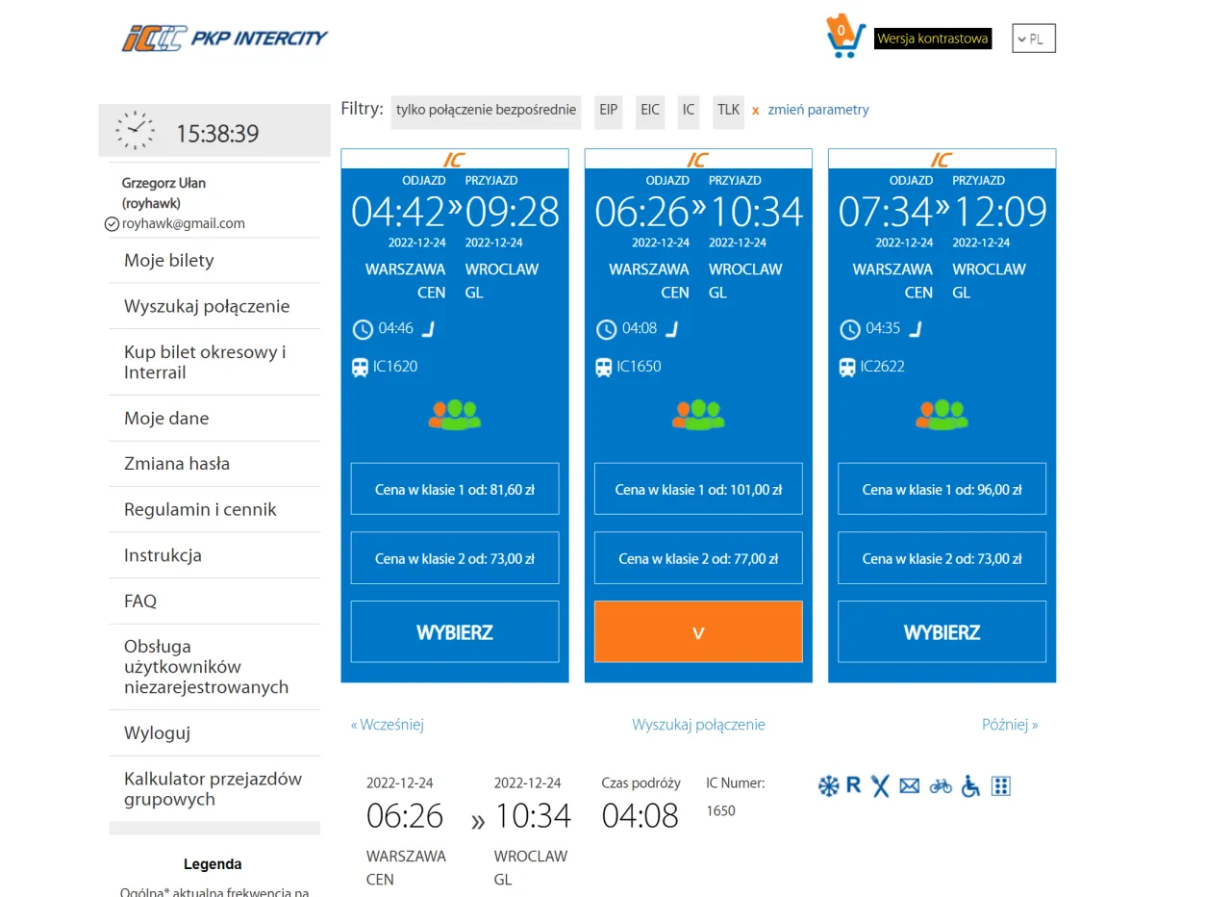Select the wheelchair accessibility icon

coord(969,786)
